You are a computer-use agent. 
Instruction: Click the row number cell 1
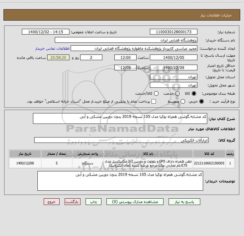[230, 163]
